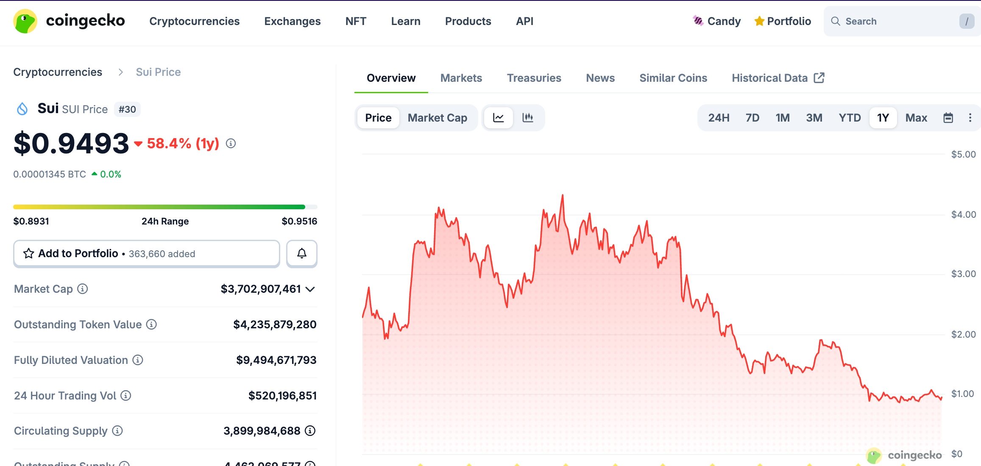Image resolution: width=981 pixels, height=466 pixels.
Task: Open chart three-dot options menu
Action: (x=970, y=118)
